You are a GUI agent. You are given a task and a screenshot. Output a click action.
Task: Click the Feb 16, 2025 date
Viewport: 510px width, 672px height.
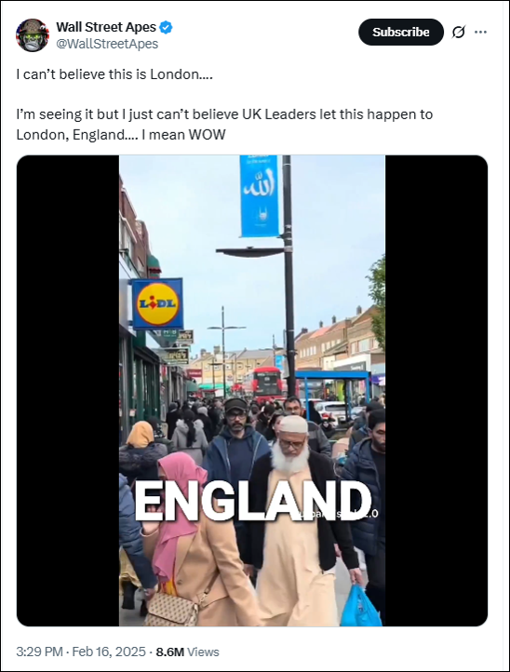109,652
